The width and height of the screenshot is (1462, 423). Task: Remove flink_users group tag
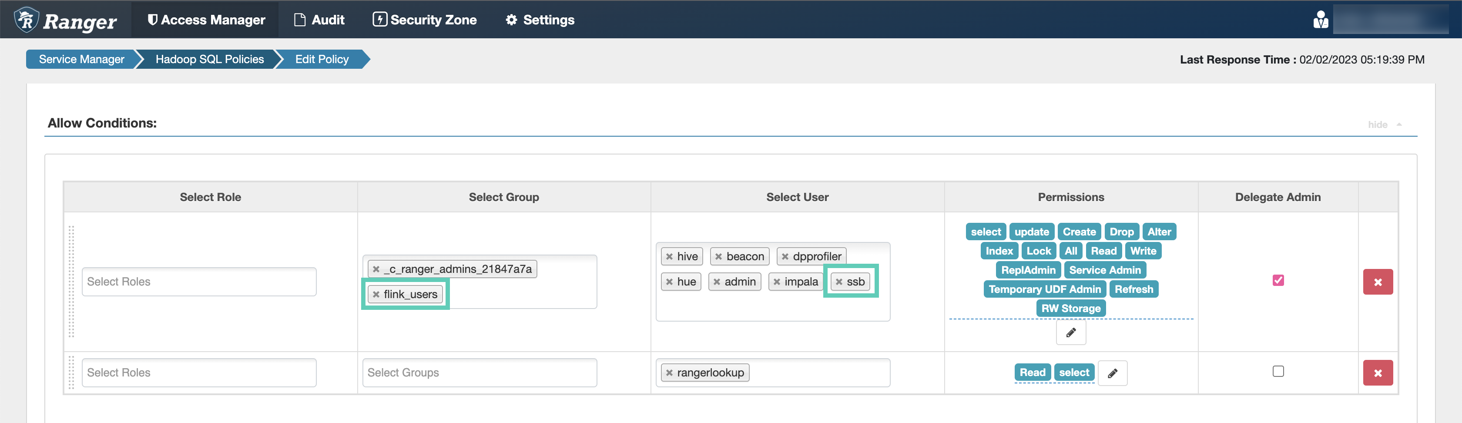pyautogui.click(x=376, y=295)
